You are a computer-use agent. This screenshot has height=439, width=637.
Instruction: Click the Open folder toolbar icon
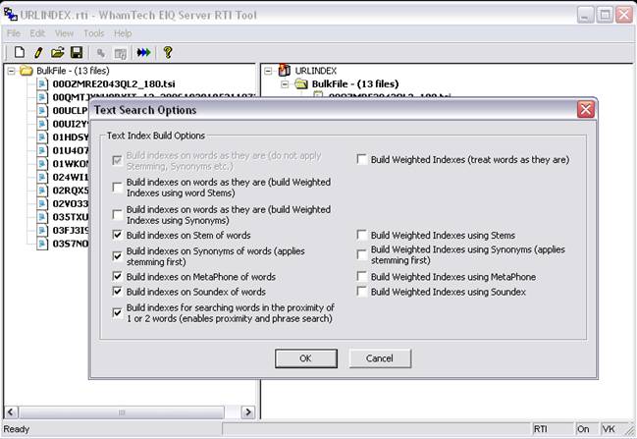pos(58,52)
